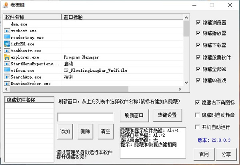This screenshot has height=165, width=240.
Task: Click the 分享 share button
Action: coord(226,154)
